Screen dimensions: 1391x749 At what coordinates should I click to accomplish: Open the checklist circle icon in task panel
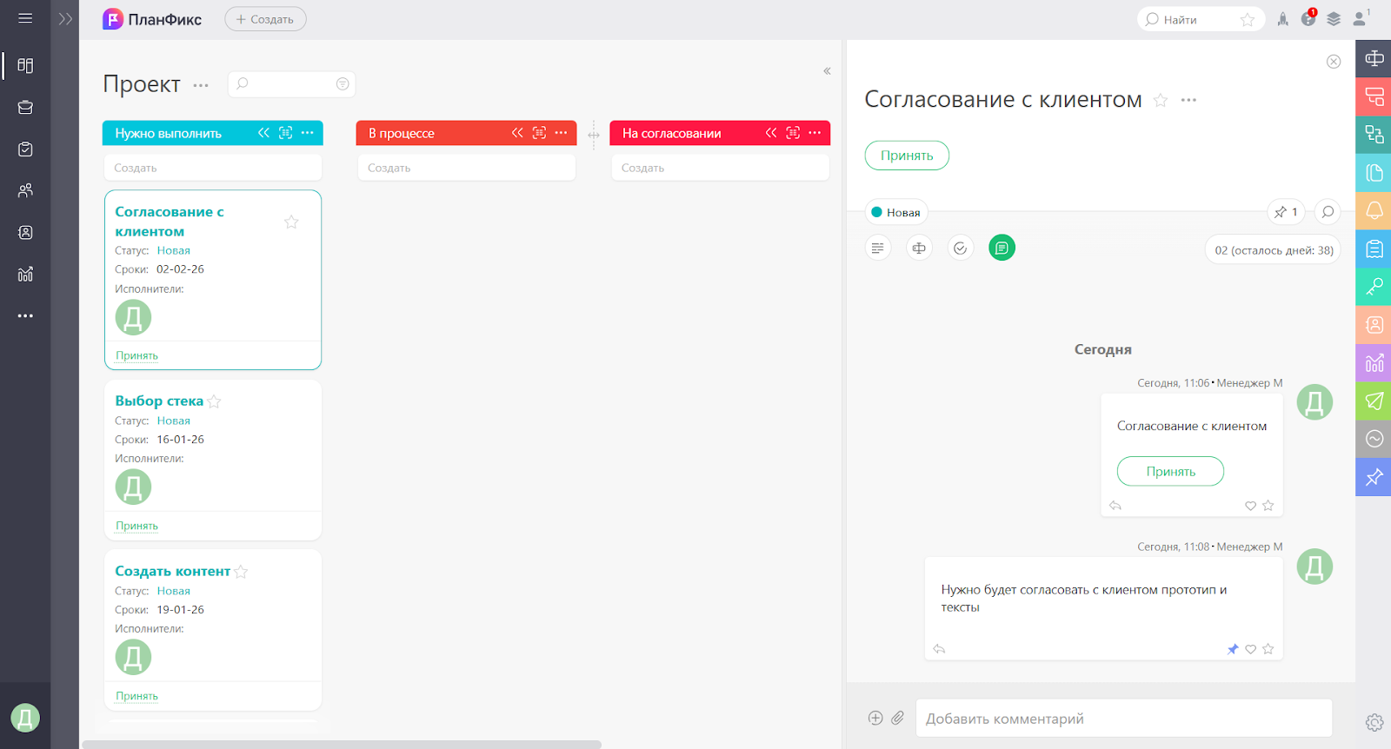(960, 249)
